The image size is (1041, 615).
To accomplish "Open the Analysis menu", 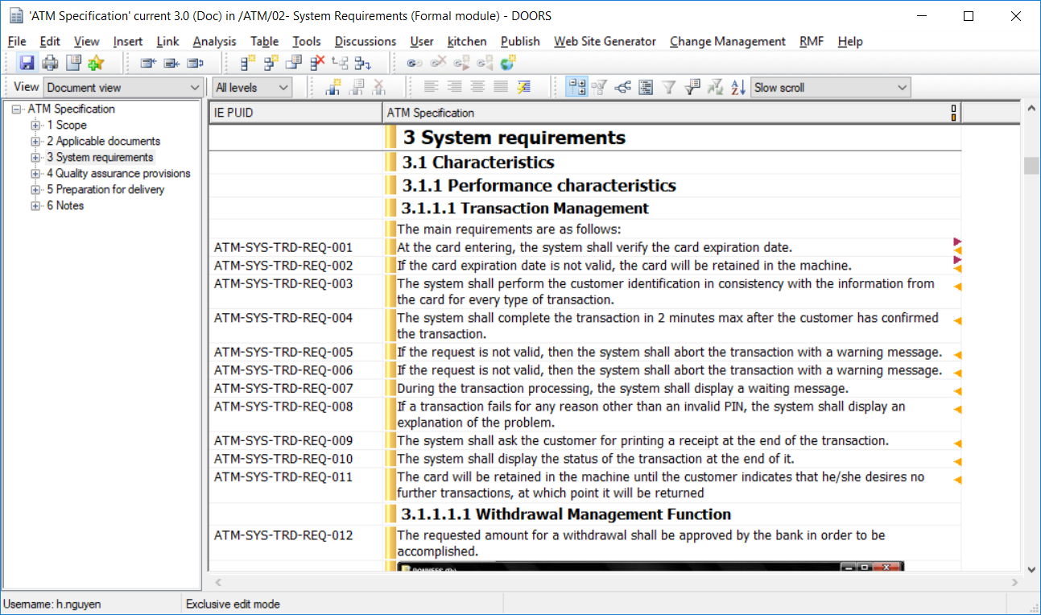I will coord(214,41).
